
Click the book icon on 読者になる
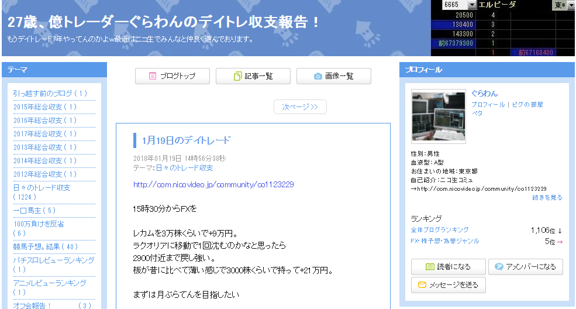coord(430,267)
